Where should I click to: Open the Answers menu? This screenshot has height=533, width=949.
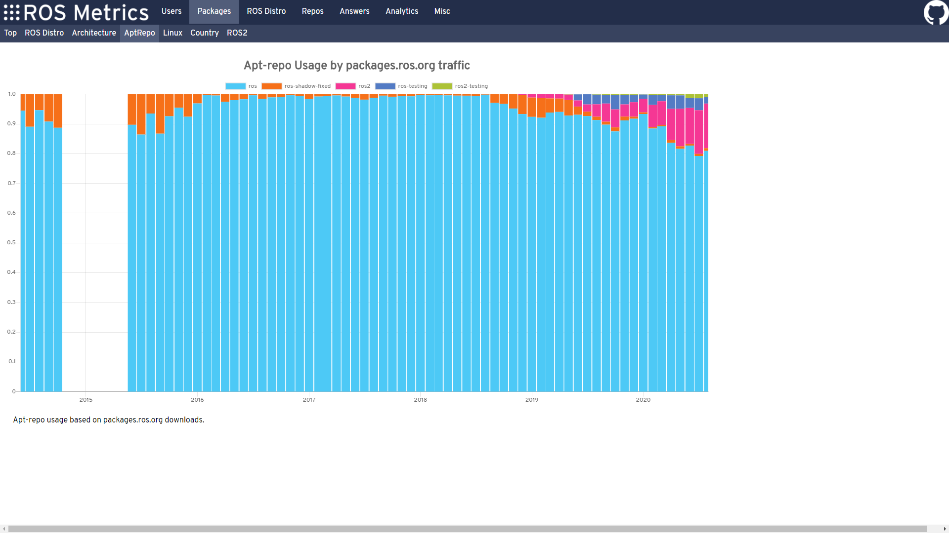(x=354, y=11)
